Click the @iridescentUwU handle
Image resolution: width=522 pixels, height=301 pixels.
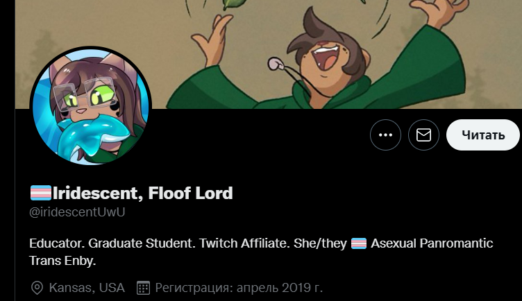pyautogui.click(x=77, y=212)
